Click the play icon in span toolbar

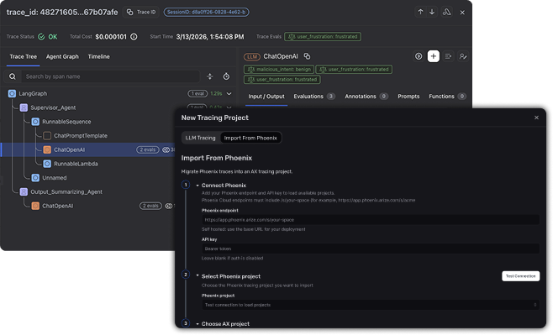(419, 56)
